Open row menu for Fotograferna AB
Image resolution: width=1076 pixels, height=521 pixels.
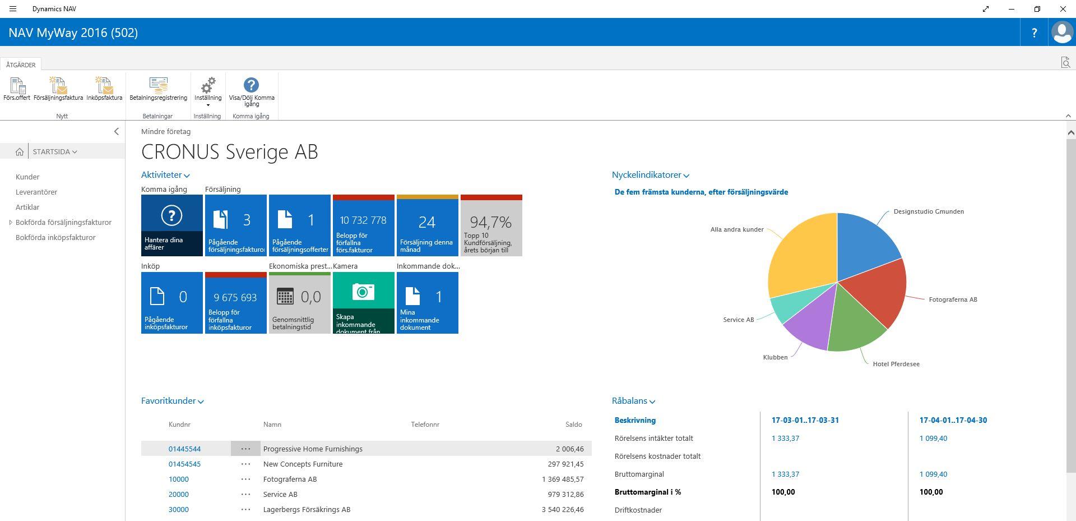(245, 479)
